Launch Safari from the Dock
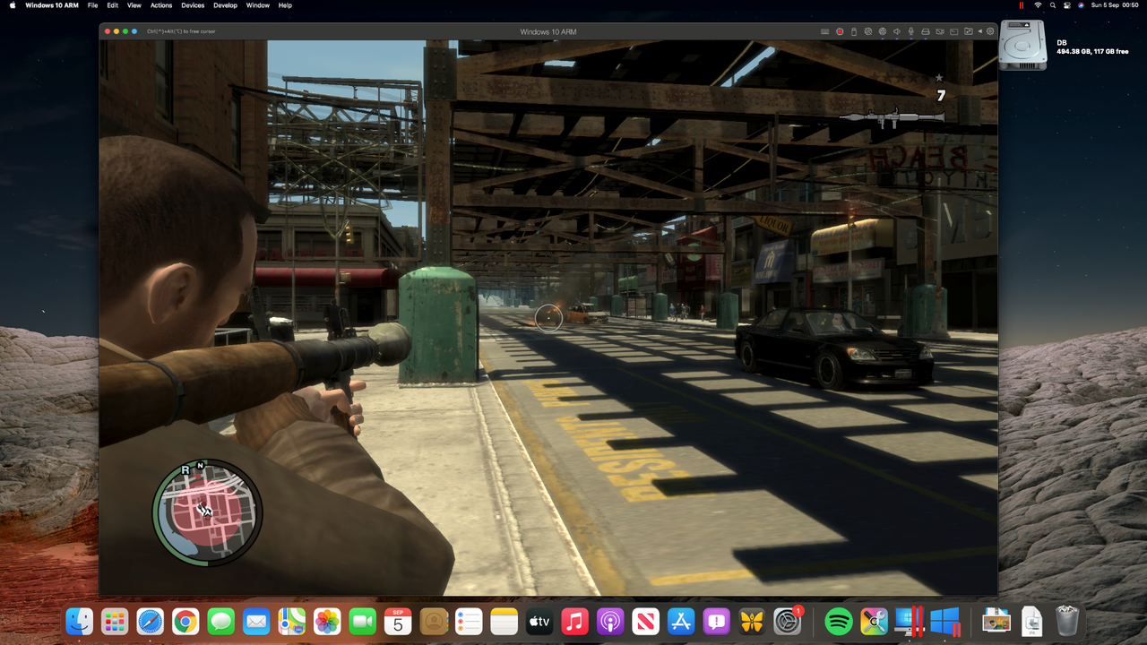This screenshot has height=645, width=1147. (151, 621)
